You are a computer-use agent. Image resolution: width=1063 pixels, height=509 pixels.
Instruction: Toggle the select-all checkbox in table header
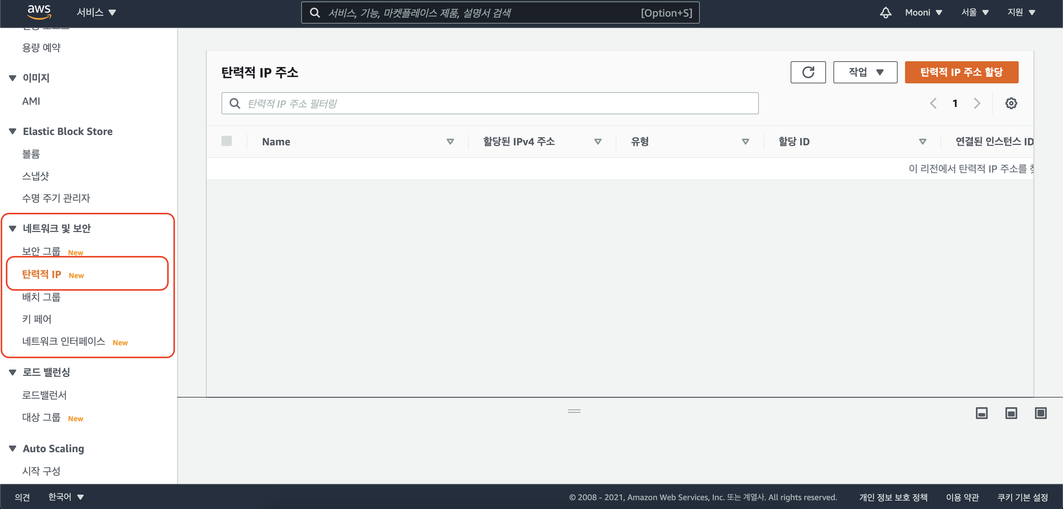[x=227, y=141]
